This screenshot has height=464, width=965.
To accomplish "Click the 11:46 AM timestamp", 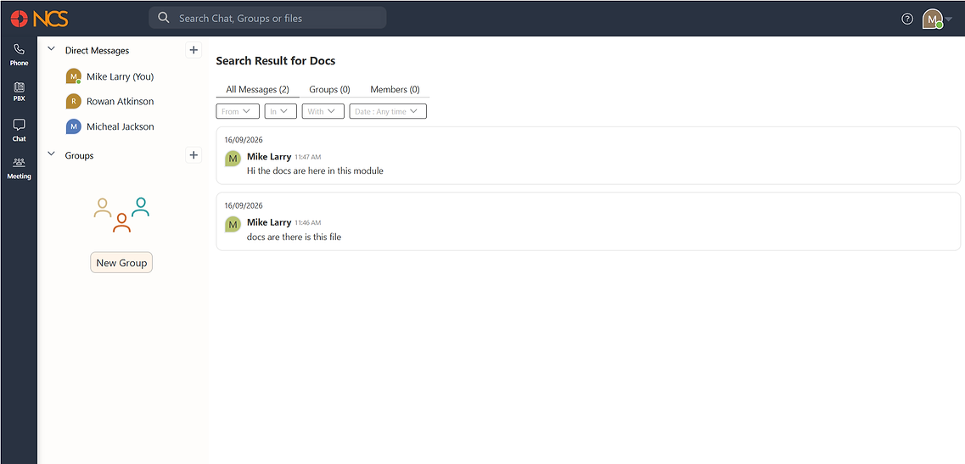I will pos(308,223).
